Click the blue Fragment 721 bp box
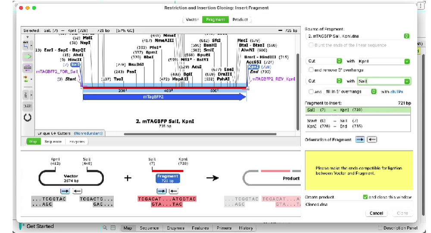The height and width of the screenshot is (233, 431). click(x=168, y=178)
